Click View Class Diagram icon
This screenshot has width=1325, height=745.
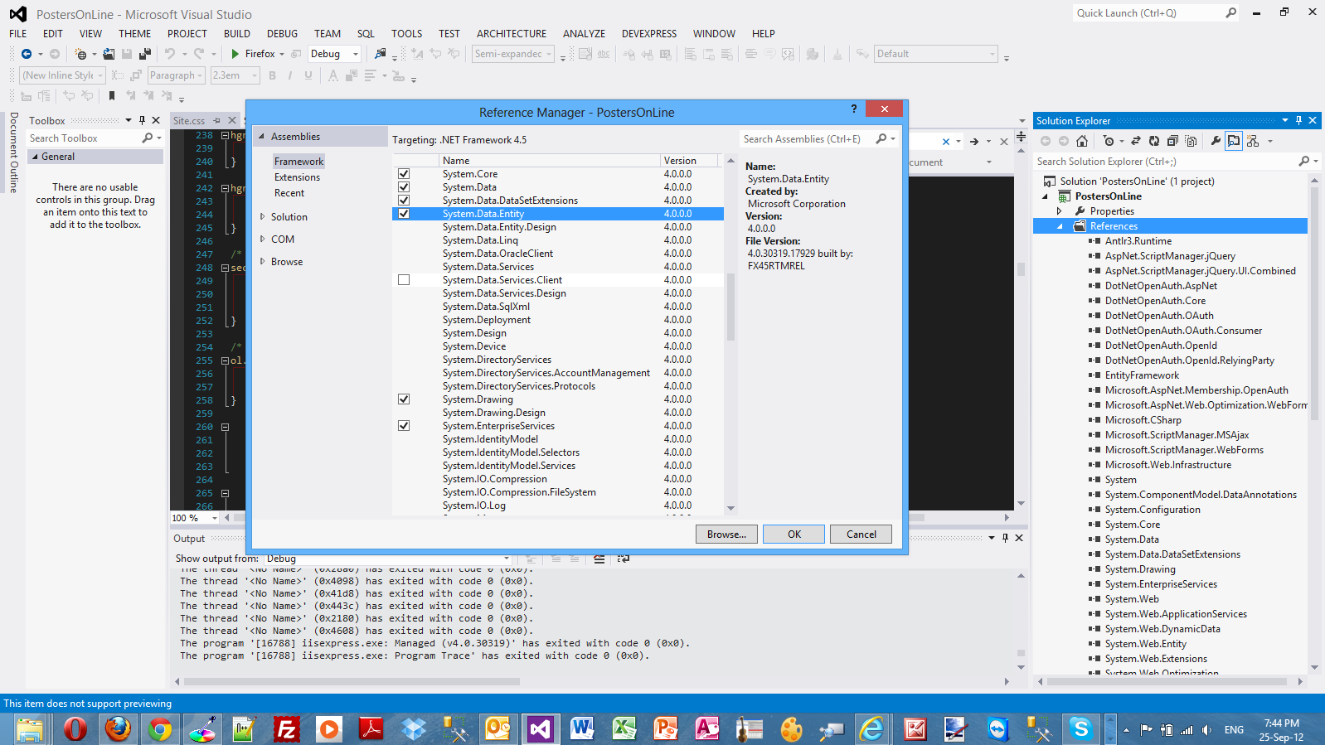[1253, 141]
